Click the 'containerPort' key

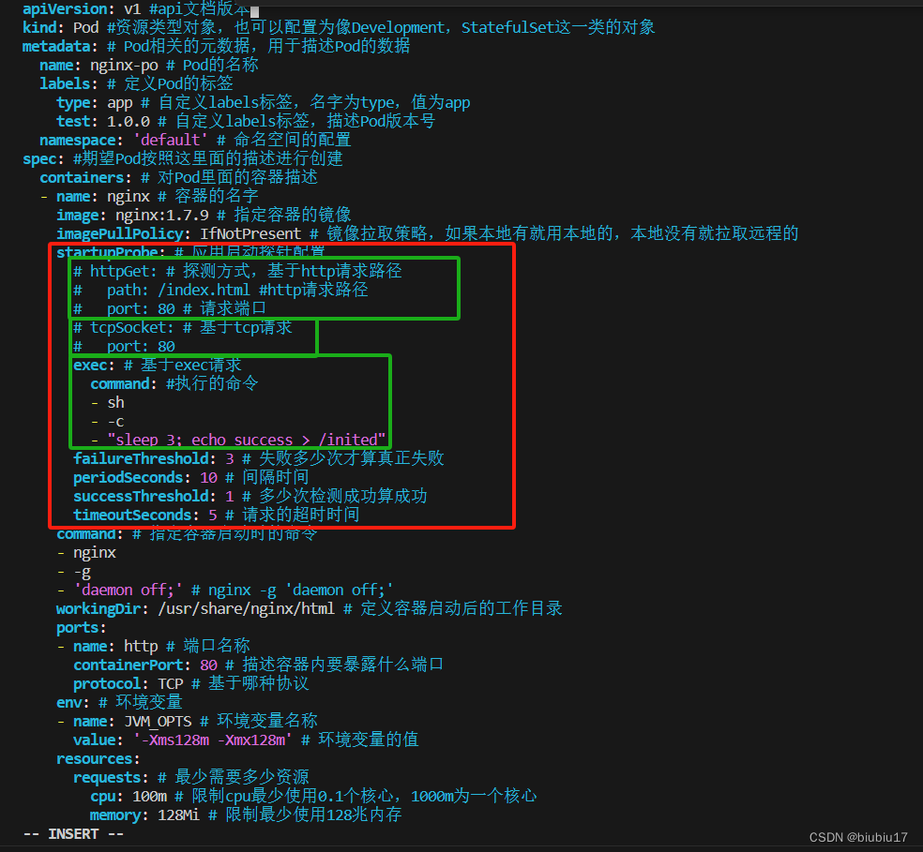tap(128, 665)
